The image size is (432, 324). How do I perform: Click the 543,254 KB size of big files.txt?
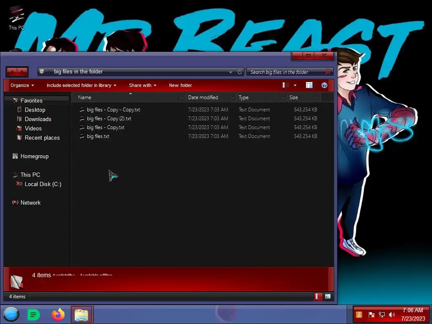[x=305, y=136]
